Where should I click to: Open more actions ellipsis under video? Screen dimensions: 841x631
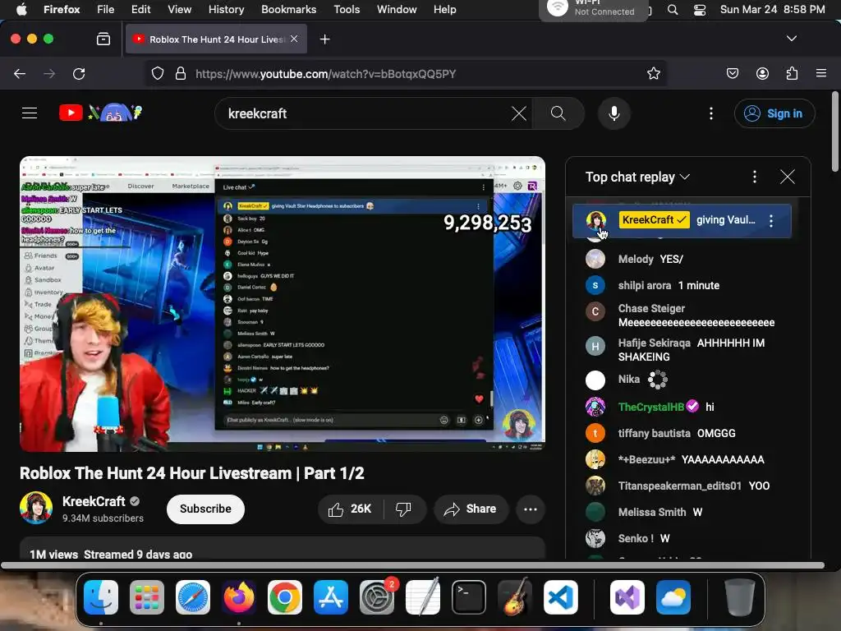coord(531,509)
